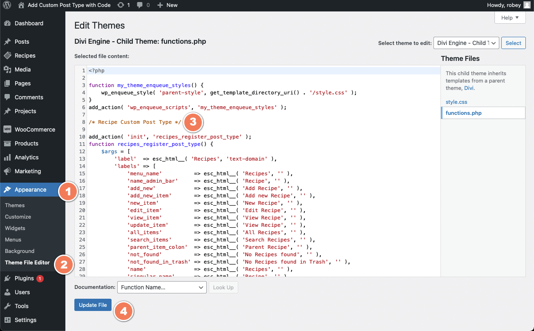This screenshot has width=534, height=331.
Task: Follow the Divi parent theme link
Action: tap(469, 88)
